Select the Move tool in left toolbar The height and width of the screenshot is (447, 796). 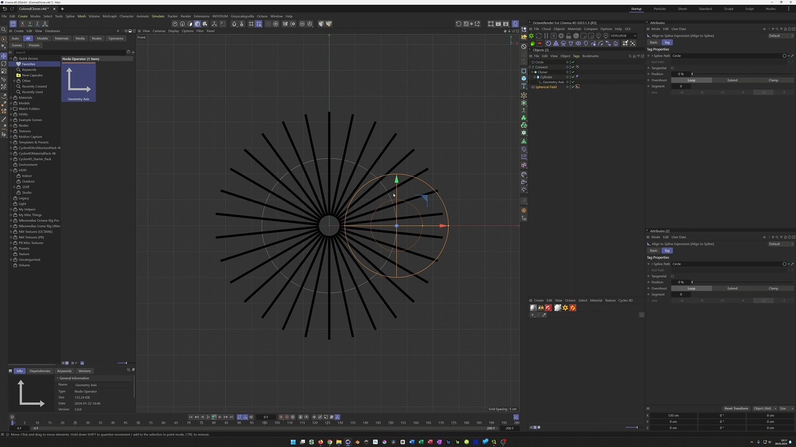pyautogui.click(x=4, y=56)
